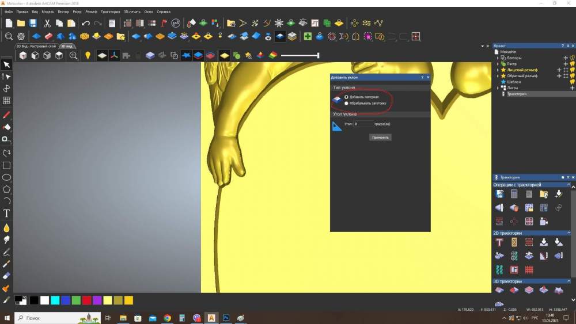This screenshot has width=576, height=324.
Task: Click the zoom magnifier icon in 3D view toolbar
Action: pyautogui.click(x=74, y=56)
